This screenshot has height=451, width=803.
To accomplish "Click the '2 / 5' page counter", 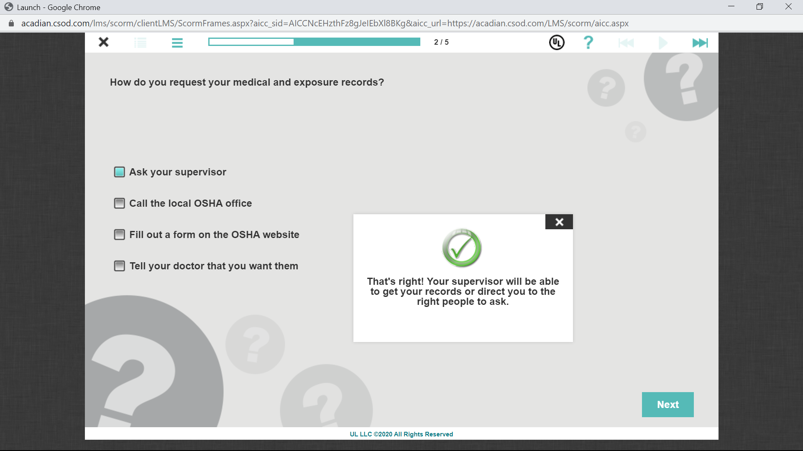I will click(441, 42).
